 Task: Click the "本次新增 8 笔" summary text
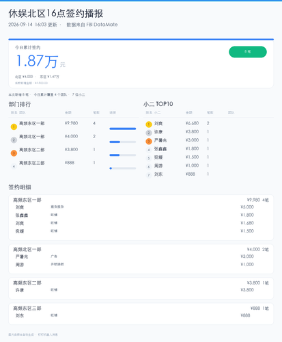pos(18,94)
